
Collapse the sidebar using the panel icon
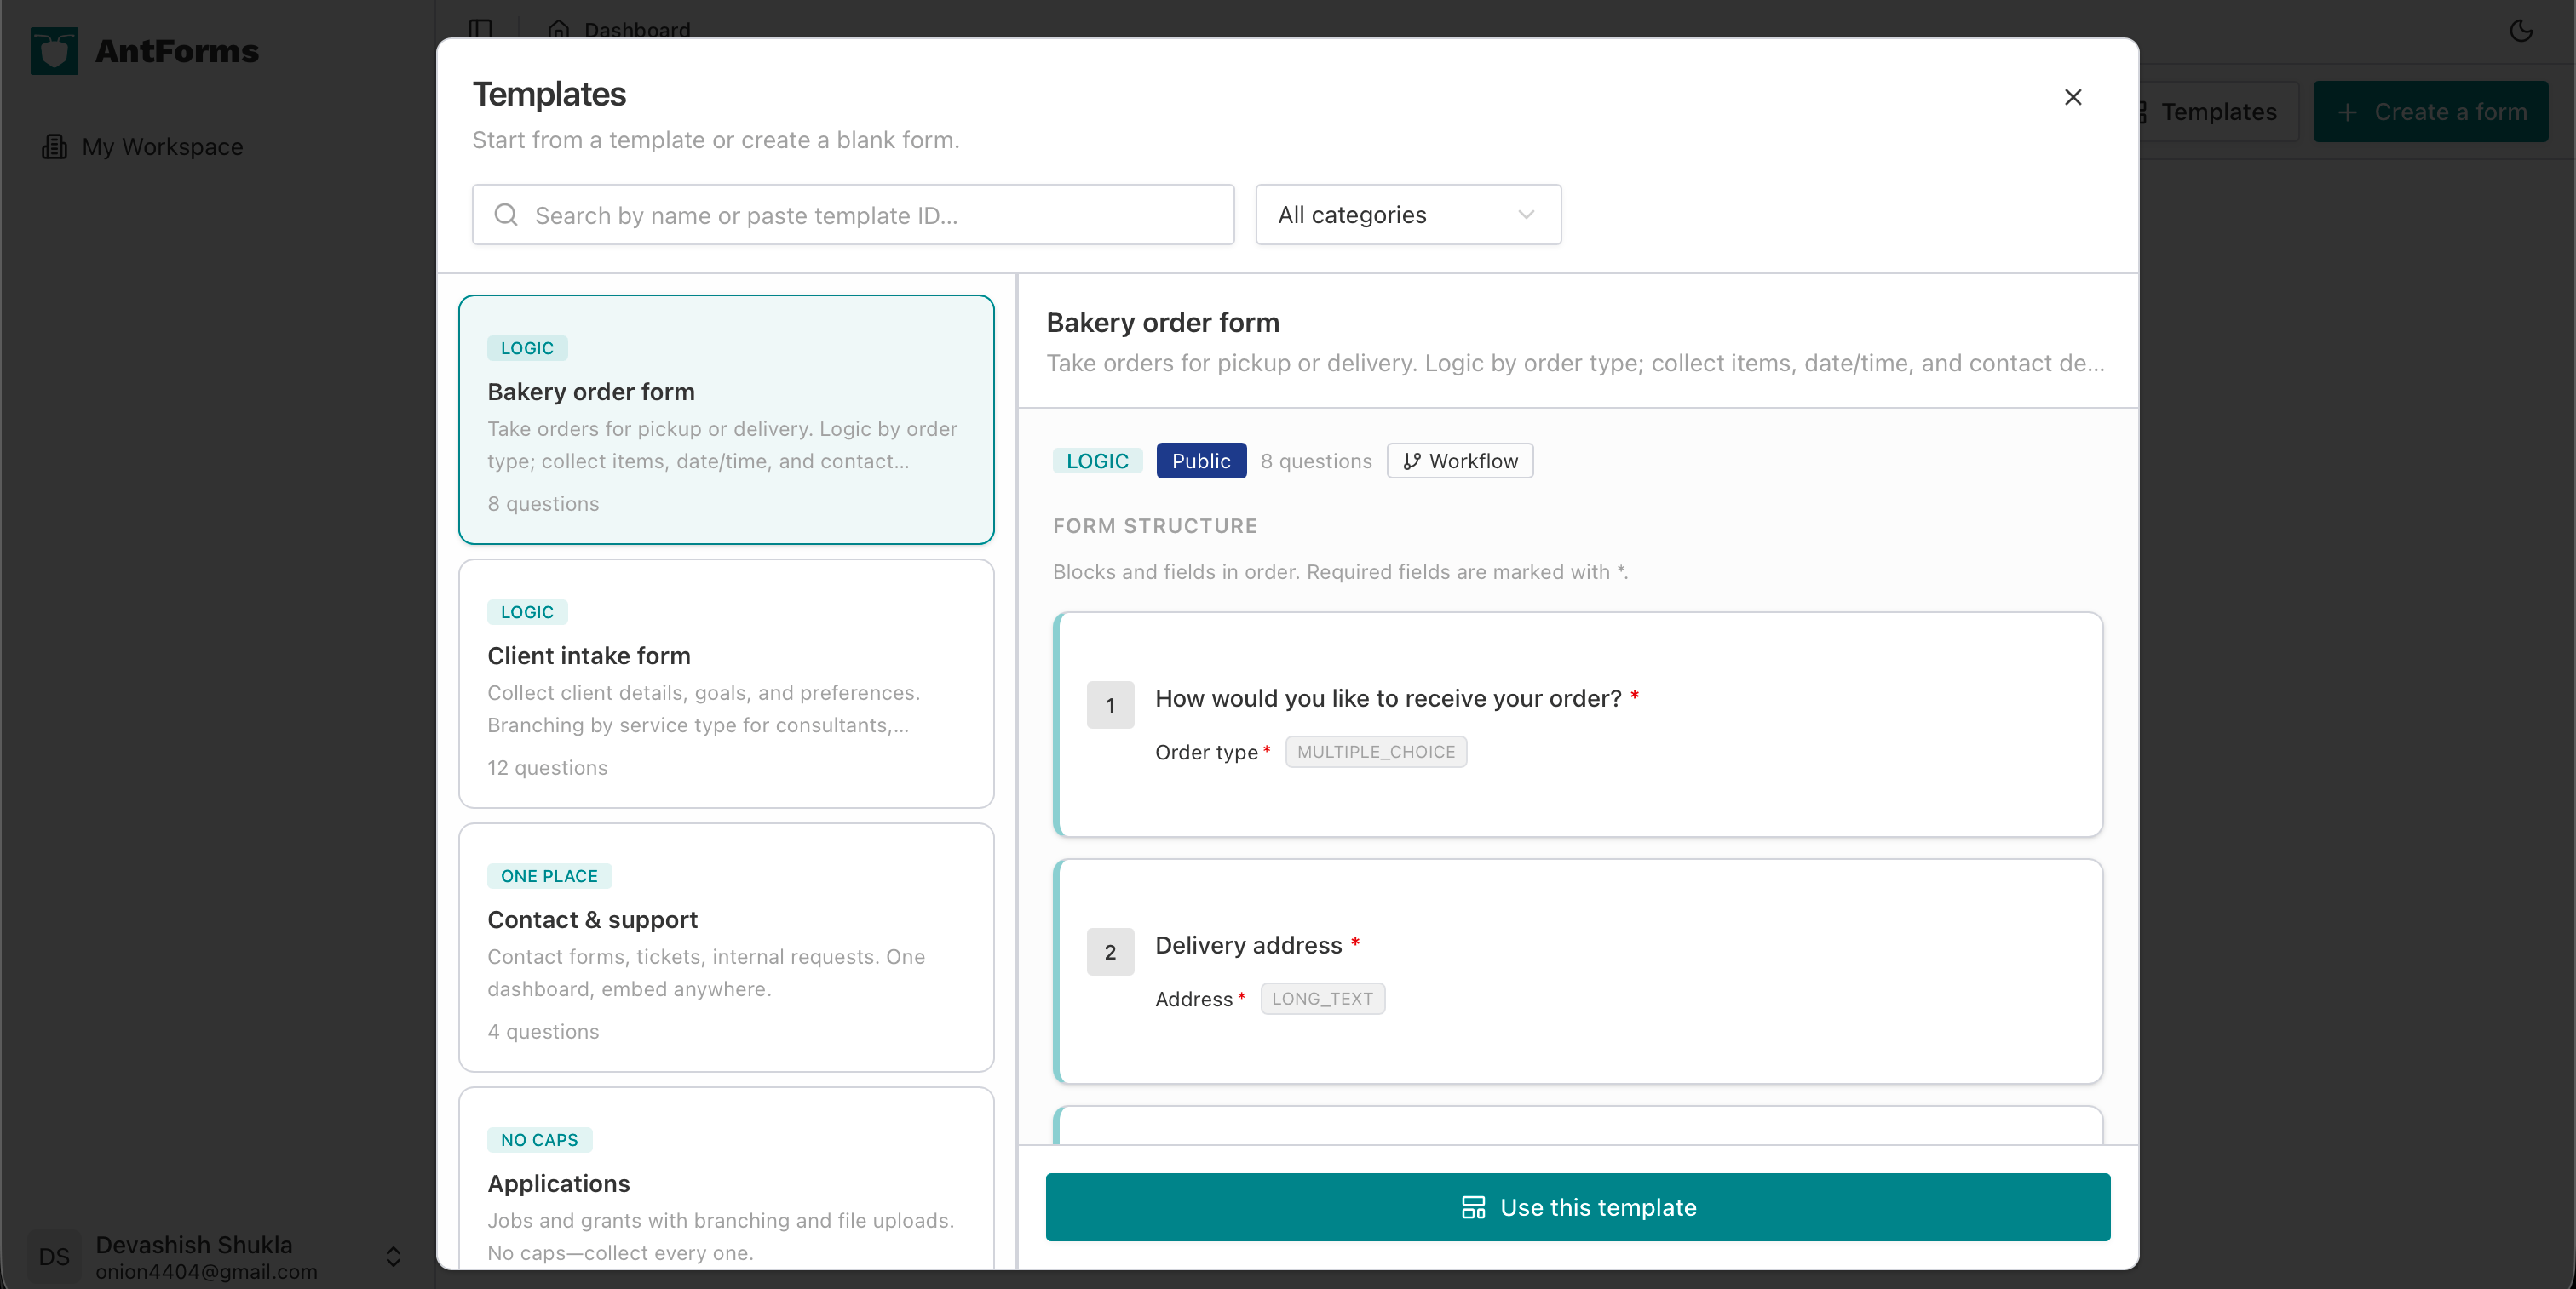click(481, 30)
